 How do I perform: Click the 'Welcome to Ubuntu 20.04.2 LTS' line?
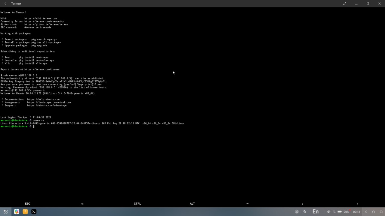[48, 93]
